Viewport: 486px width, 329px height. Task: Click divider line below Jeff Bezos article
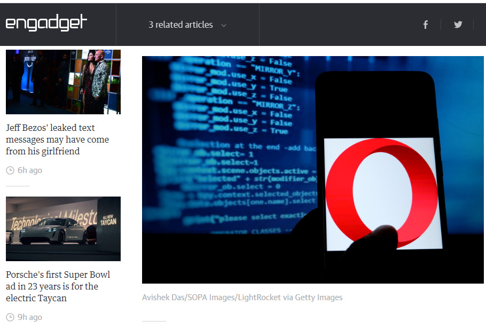click(18, 186)
